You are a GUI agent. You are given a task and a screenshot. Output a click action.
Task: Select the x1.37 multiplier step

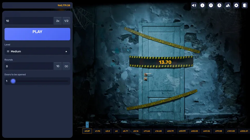coord(87,131)
